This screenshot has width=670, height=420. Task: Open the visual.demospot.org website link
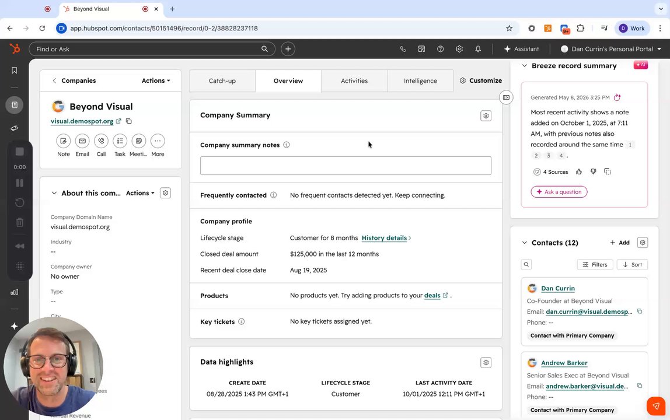pyautogui.click(x=82, y=121)
